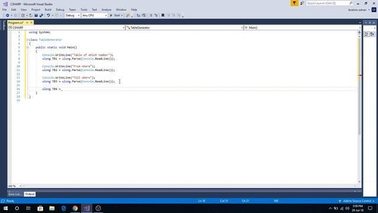Image resolution: width=378 pixels, height=213 pixels.
Task: Open the Edit menu
Action: pyautogui.click(x=14, y=9)
